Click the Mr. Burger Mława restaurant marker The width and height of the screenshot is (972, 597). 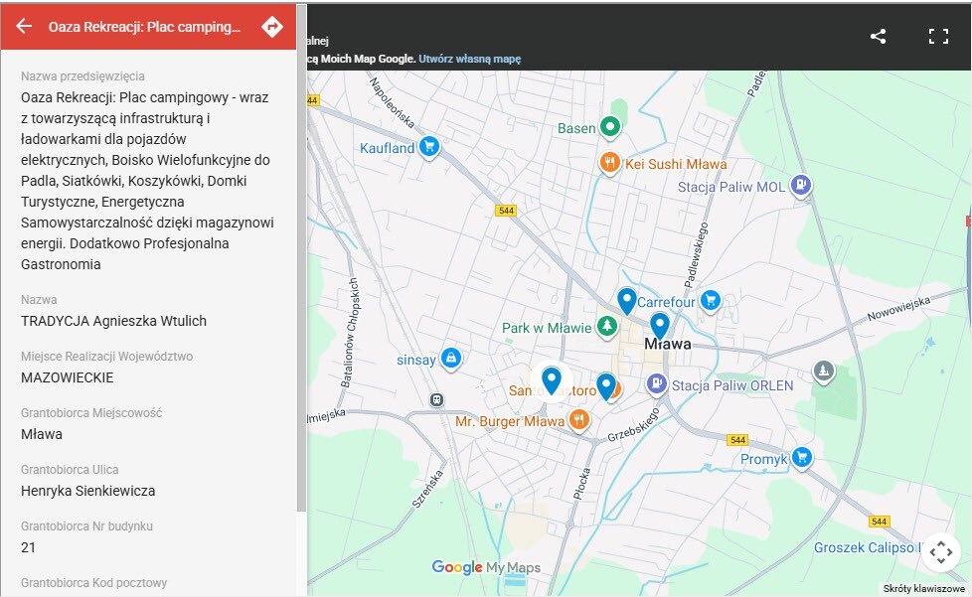(x=579, y=420)
